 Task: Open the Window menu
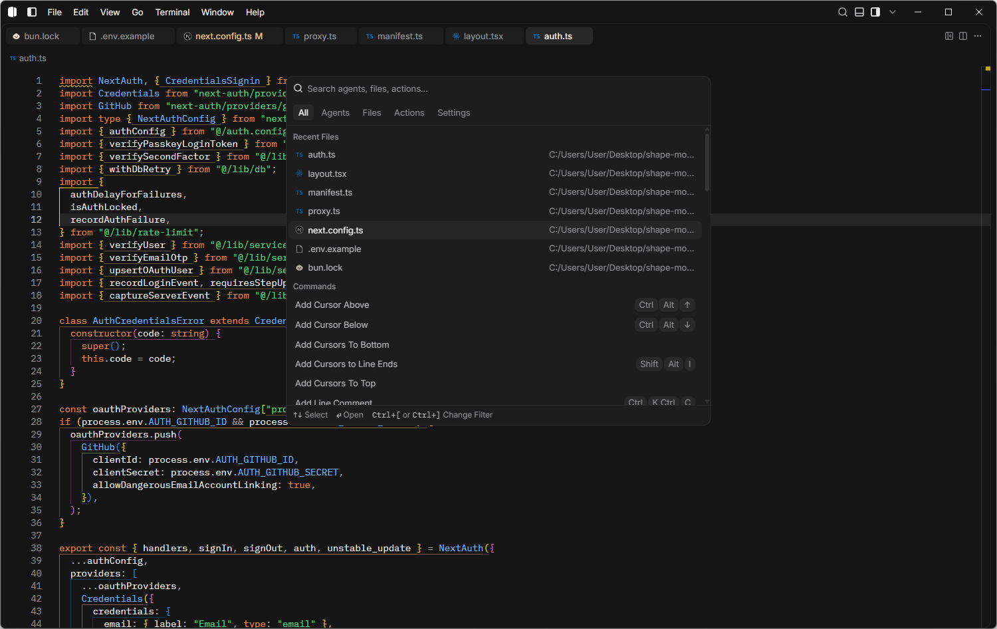(x=217, y=12)
